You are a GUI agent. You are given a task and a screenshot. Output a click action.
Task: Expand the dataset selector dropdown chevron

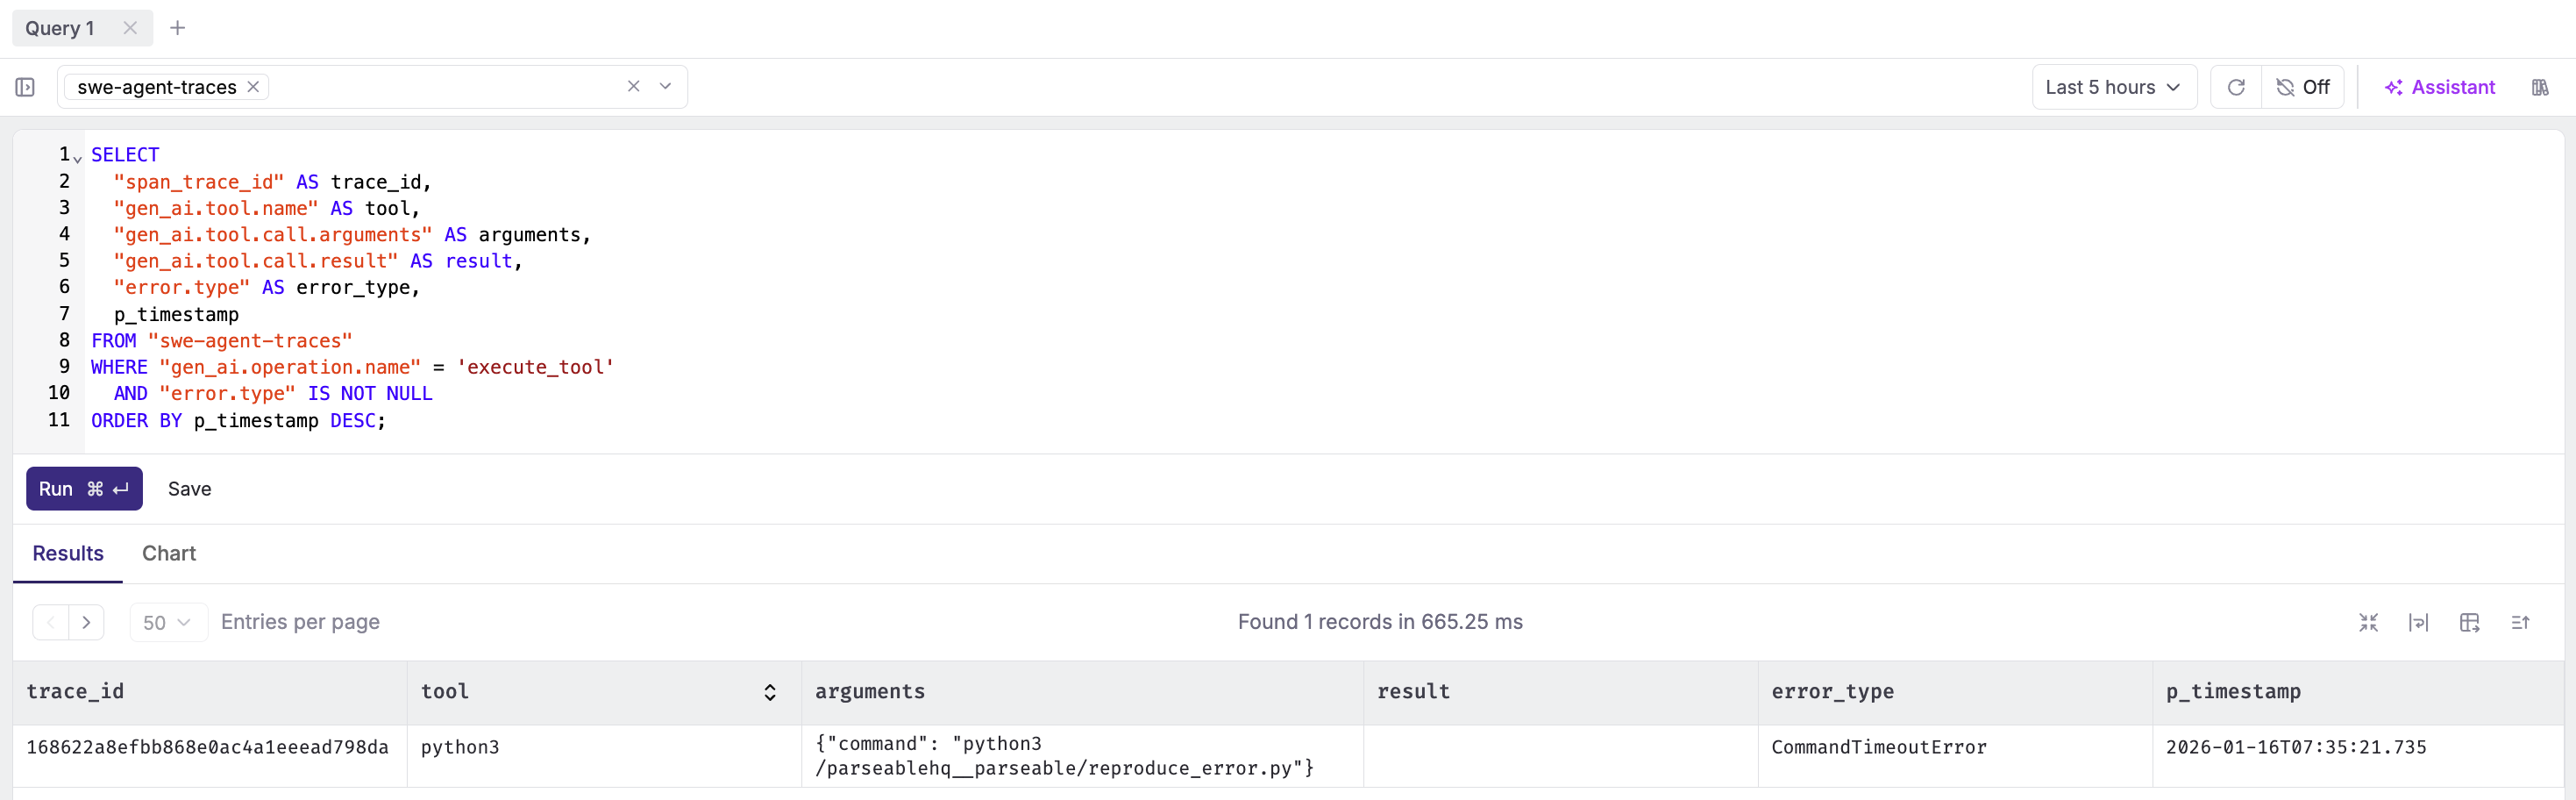[665, 87]
